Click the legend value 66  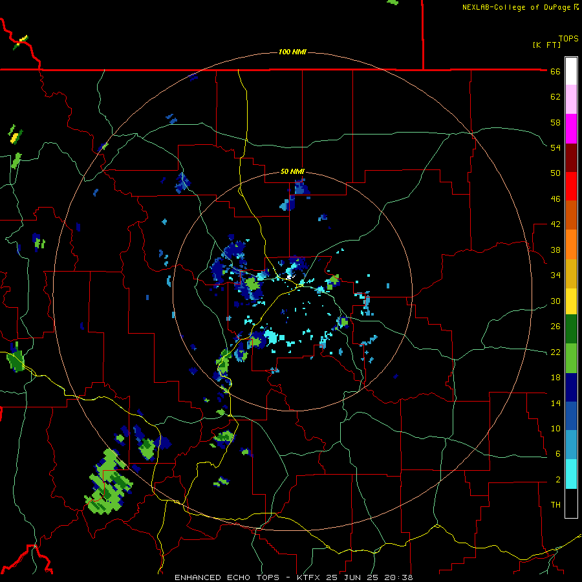pos(555,72)
